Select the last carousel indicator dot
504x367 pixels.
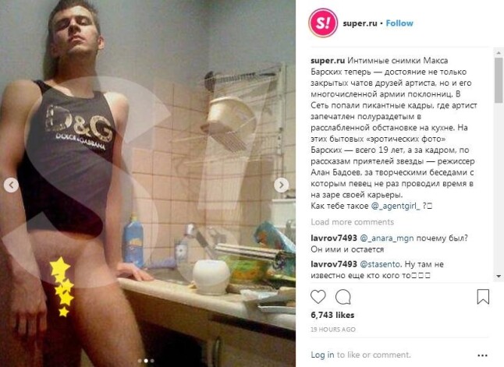152,361
